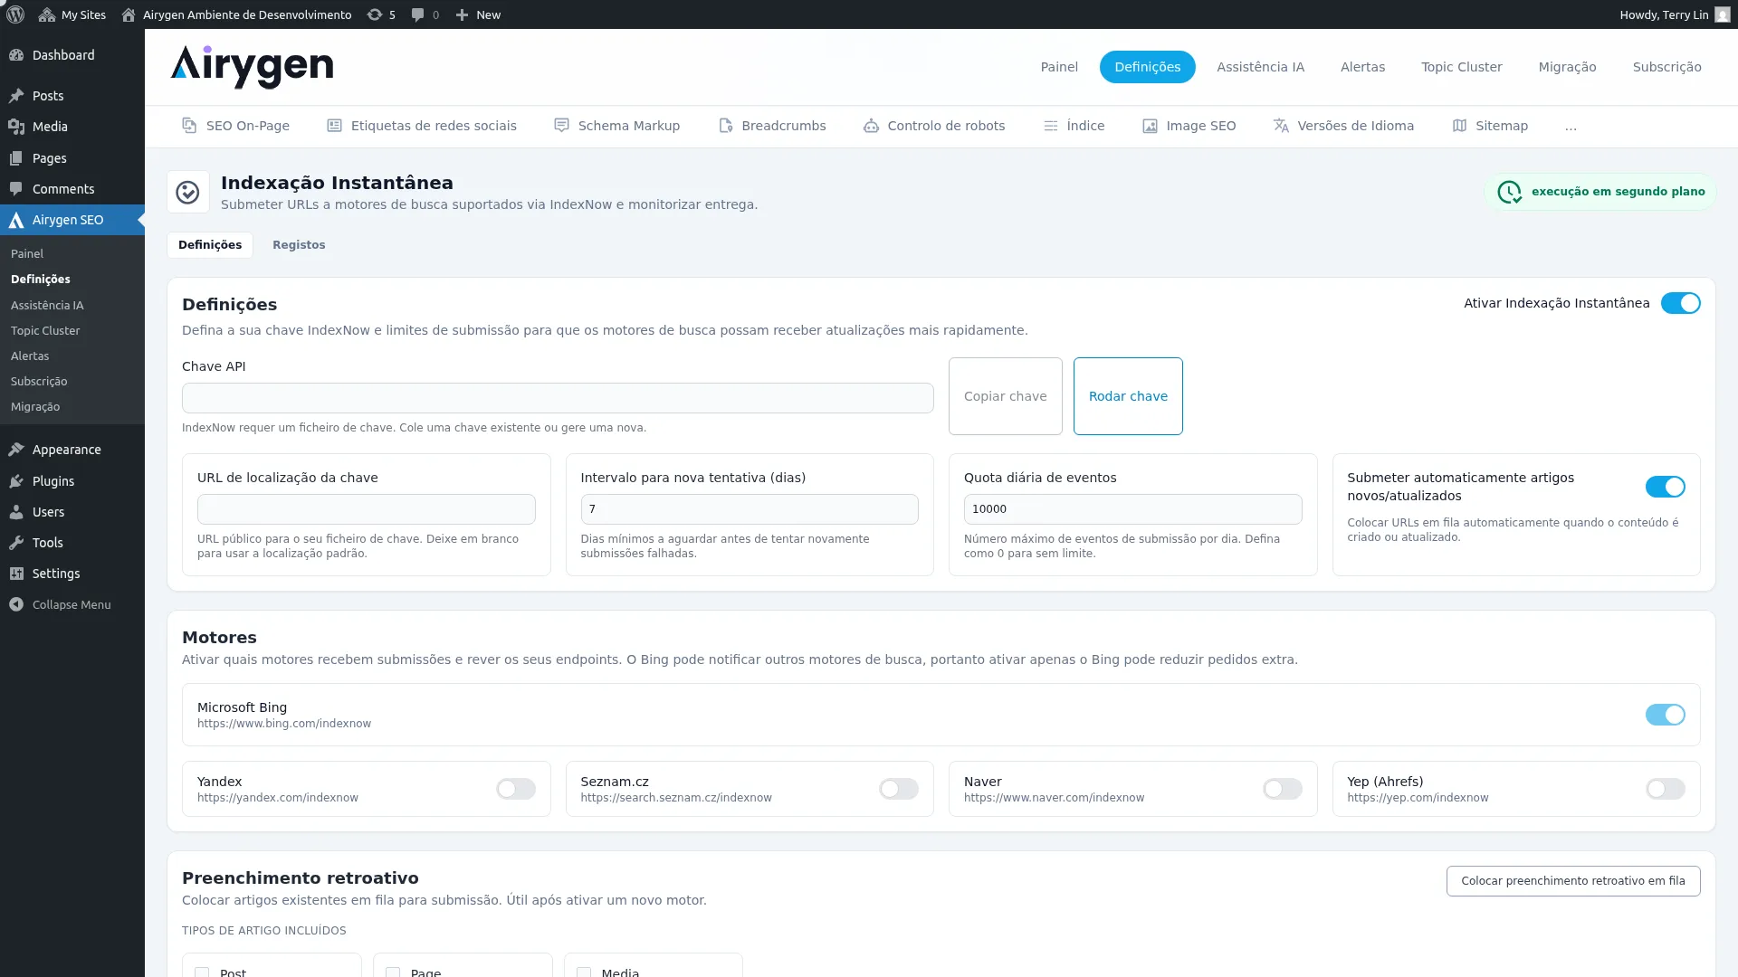Open Assistência IA in top navigation

click(x=1260, y=67)
